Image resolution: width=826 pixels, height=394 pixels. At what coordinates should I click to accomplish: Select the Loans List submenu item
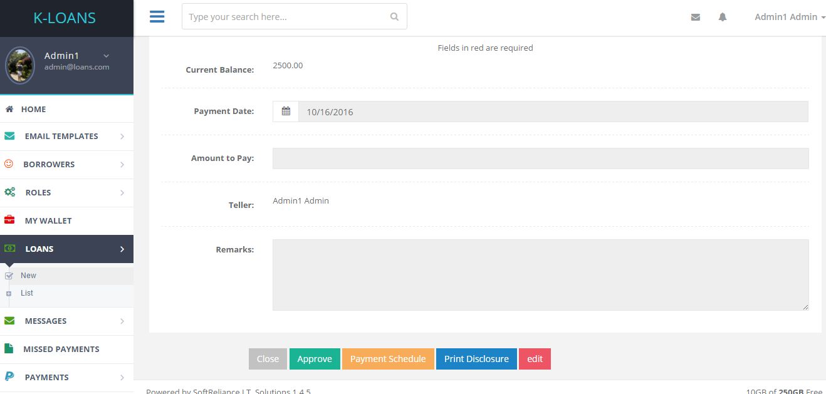27,293
